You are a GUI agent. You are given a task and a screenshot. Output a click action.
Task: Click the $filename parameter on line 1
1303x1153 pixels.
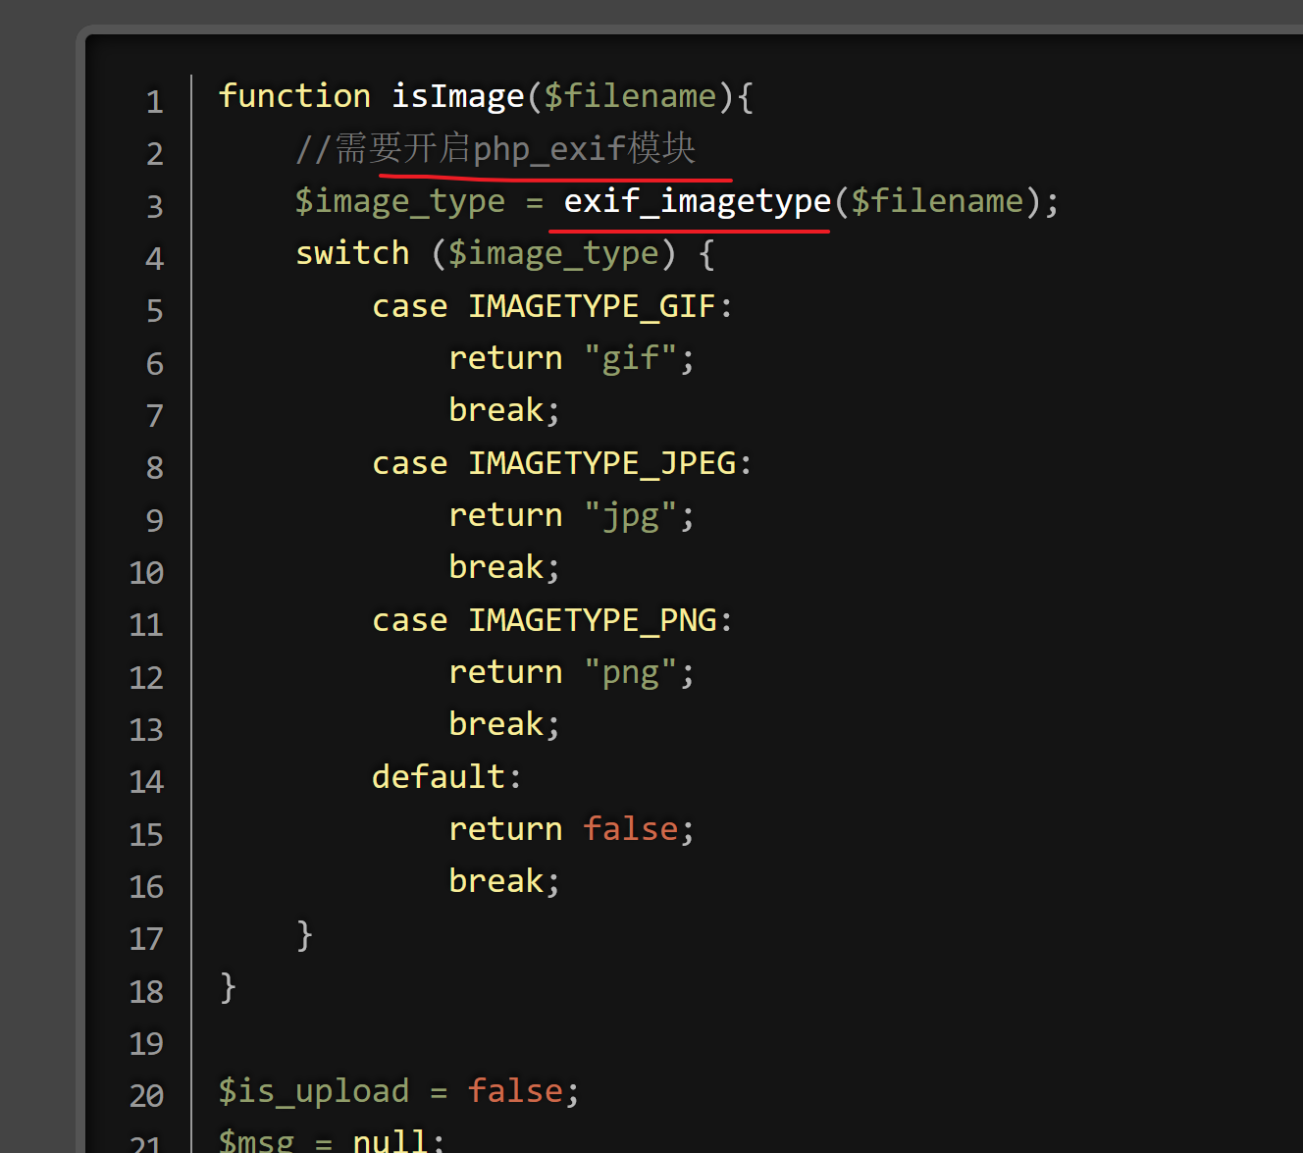pos(630,96)
